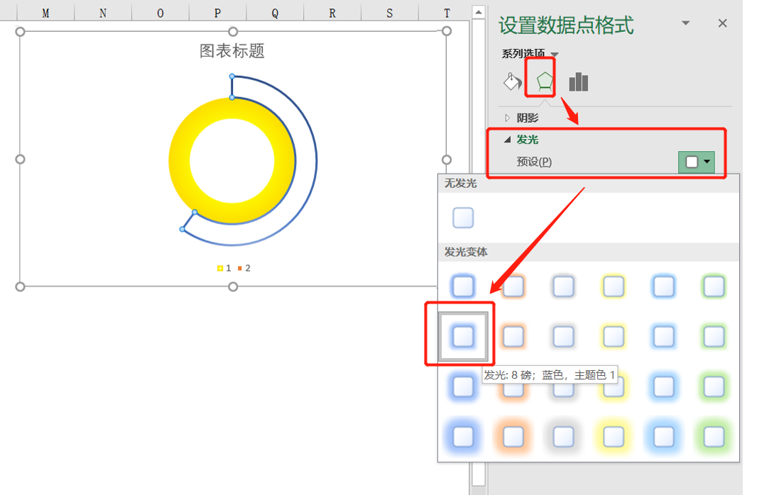Open the task pane options arrow
The image size is (774, 495).
point(686,23)
